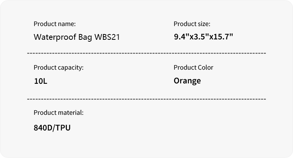Screen dimensions: 293x158
Task: Select the 840D/TPU material value
Action: 52,128
